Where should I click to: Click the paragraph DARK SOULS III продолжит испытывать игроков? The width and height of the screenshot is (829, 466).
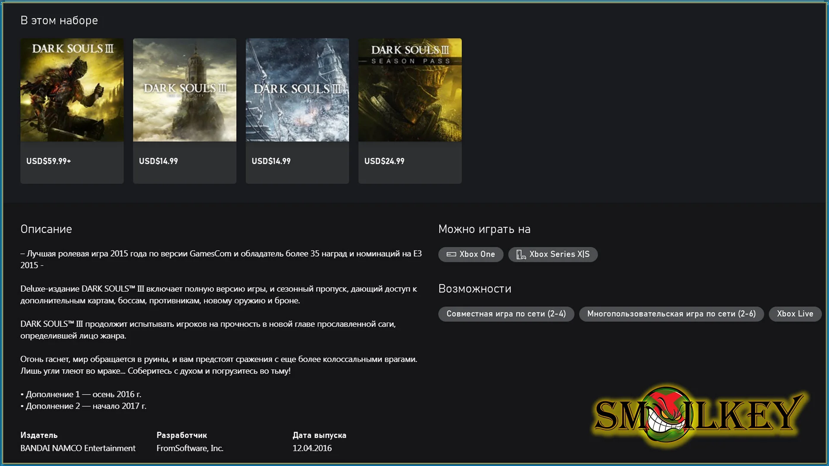pos(208,330)
